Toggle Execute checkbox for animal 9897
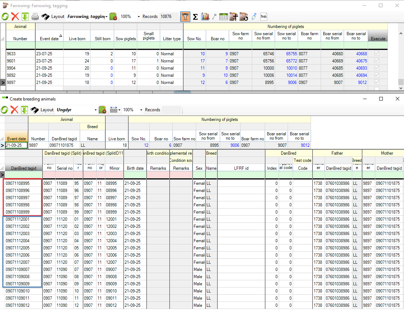404x314 pixels. [376, 82]
